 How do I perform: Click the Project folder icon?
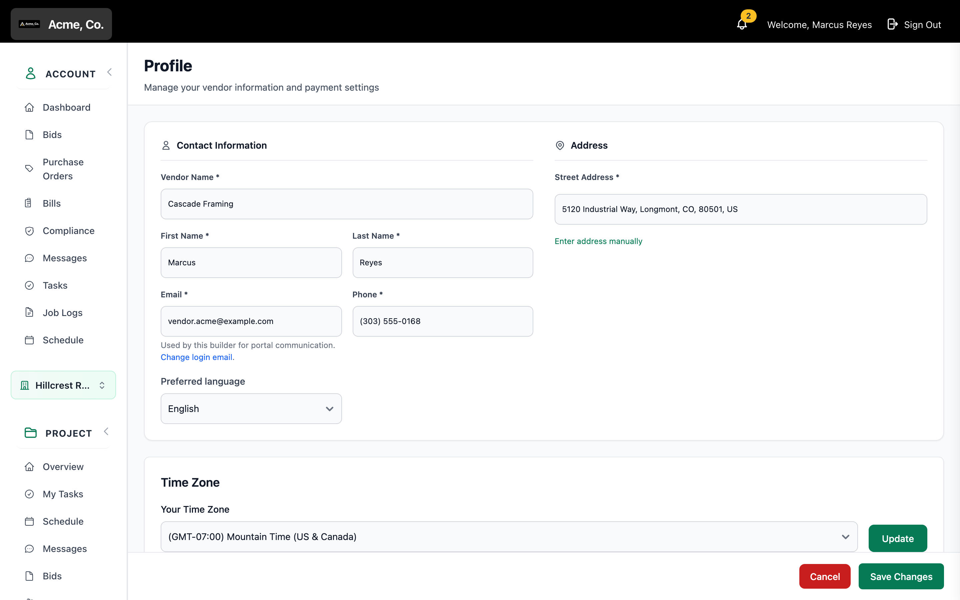pyautogui.click(x=31, y=433)
